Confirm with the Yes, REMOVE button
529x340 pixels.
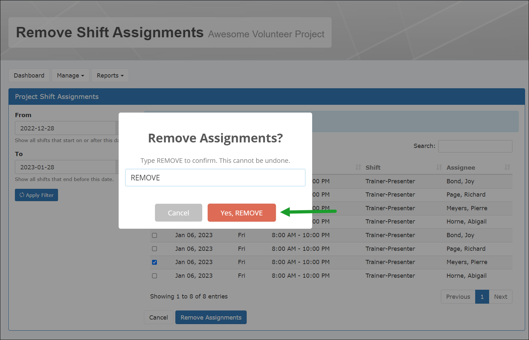241,213
